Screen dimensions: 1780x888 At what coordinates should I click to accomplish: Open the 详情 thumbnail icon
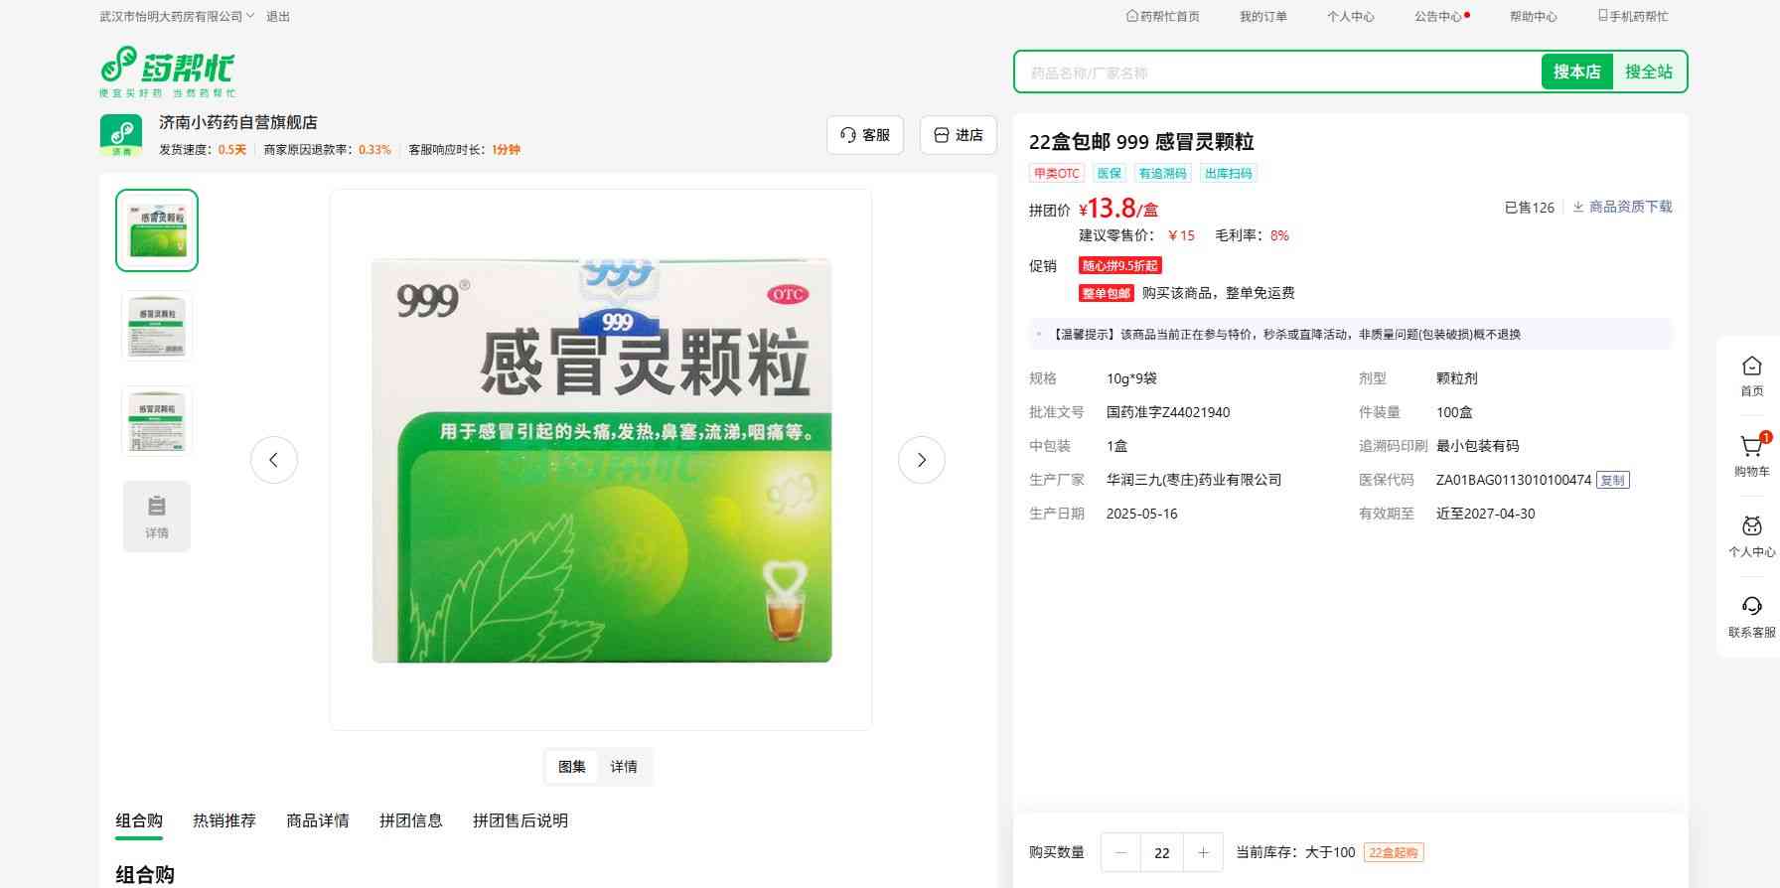click(x=157, y=517)
